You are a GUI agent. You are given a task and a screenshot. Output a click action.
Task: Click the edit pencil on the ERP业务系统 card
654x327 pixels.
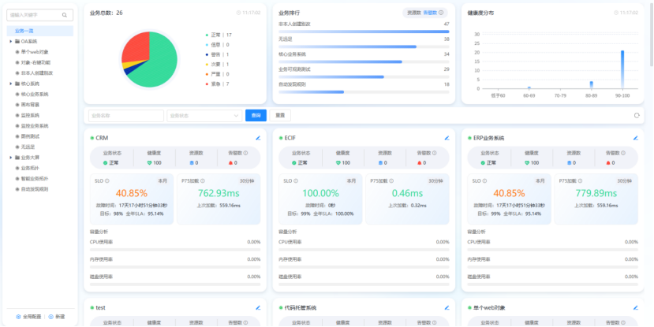point(636,138)
